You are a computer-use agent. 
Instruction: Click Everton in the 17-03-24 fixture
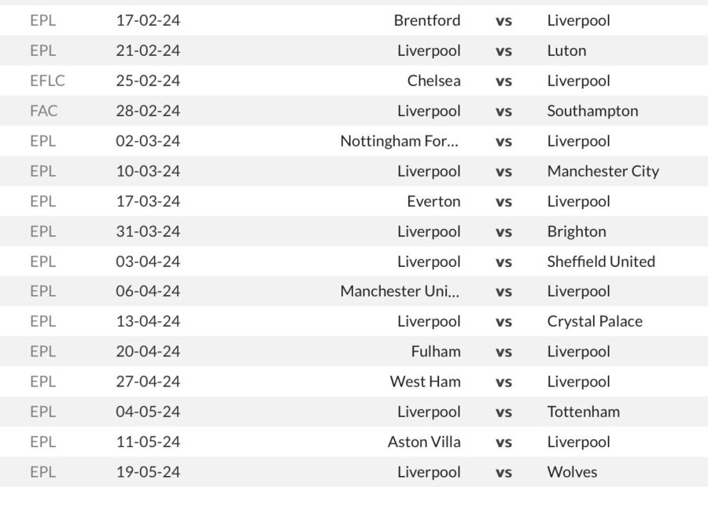[x=433, y=201]
